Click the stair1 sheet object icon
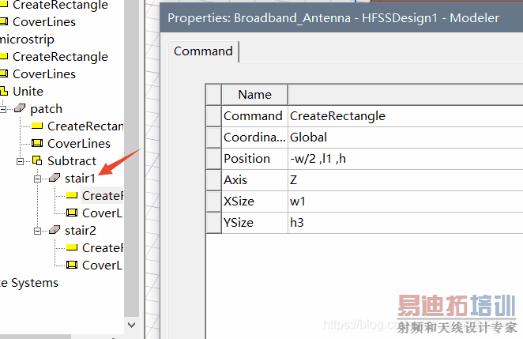Screen dimensions: 523x339 click(55, 178)
